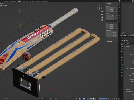134x100 pixels.
Task: Toggle X-ray mode in viewport header
Action: (x=88, y=99)
